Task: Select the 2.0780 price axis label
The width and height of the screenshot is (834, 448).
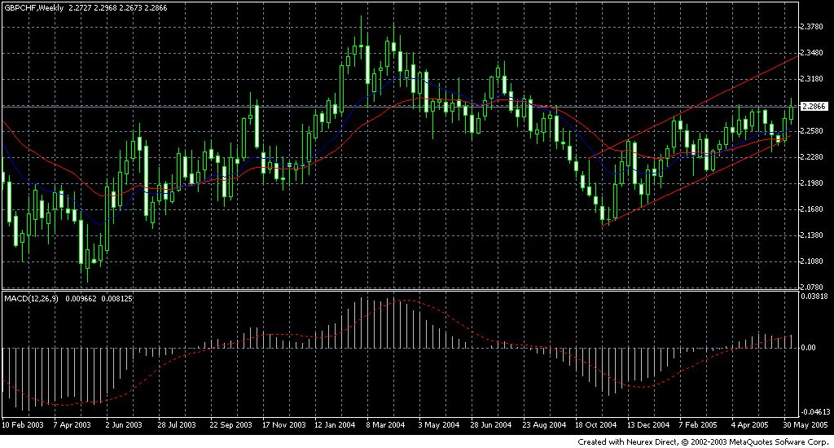Action: coord(812,288)
